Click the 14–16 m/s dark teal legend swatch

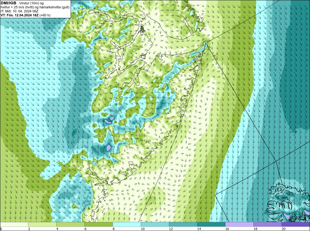point(211,224)
